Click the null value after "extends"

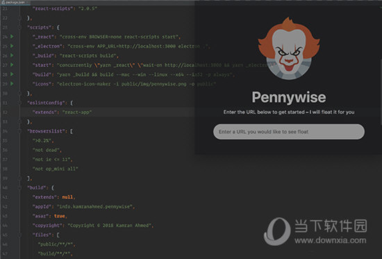coord(67,197)
